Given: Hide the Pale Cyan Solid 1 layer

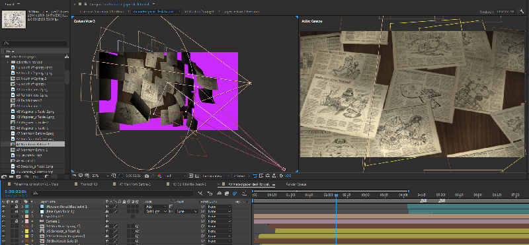Looking at the screenshot, I should pyautogui.click(x=3, y=211).
